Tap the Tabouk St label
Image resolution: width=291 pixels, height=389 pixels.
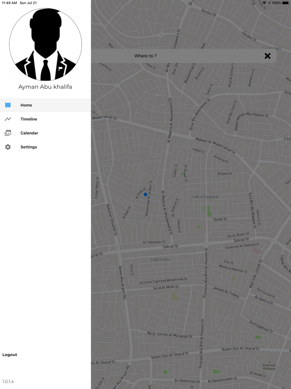tap(179, 226)
